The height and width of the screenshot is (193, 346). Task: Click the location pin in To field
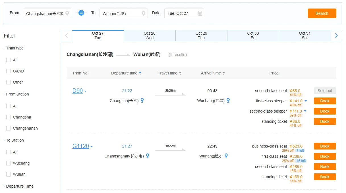click(x=144, y=13)
